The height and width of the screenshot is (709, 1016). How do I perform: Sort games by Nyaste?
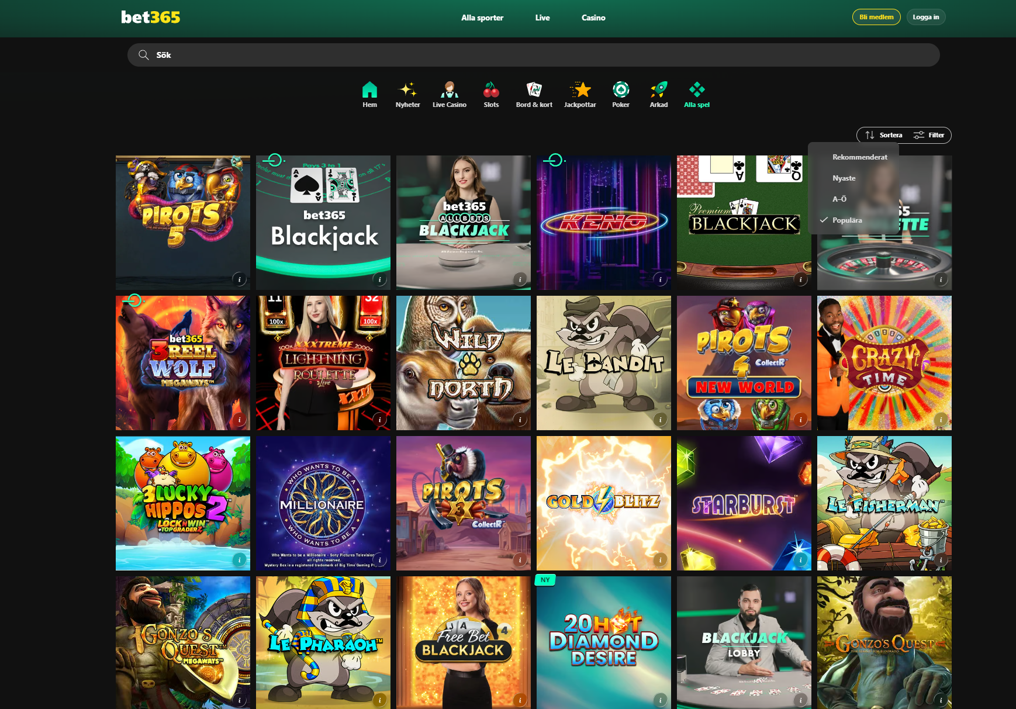tap(844, 178)
